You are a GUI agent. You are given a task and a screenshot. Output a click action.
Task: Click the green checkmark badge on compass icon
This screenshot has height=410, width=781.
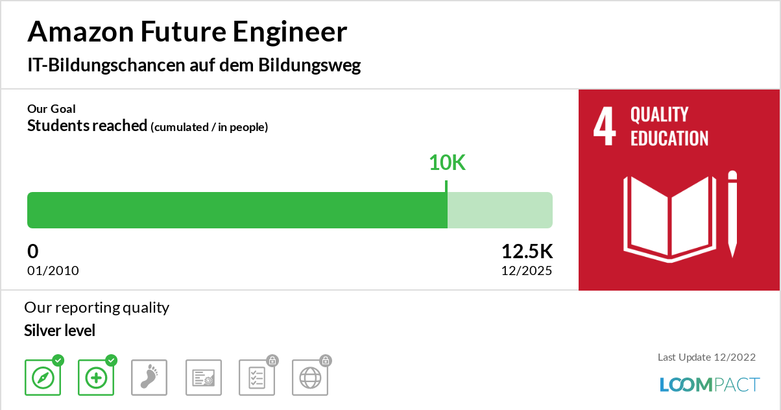pos(58,360)
